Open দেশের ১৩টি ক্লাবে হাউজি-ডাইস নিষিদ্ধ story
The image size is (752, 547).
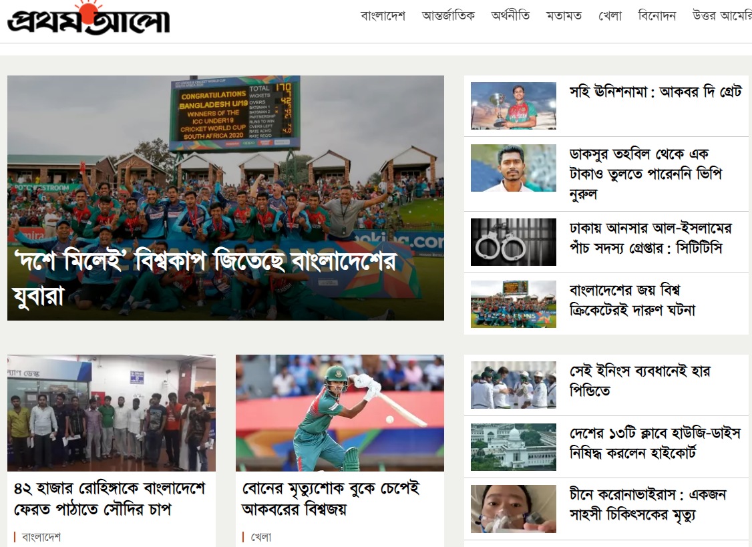[x=655, y=443]
